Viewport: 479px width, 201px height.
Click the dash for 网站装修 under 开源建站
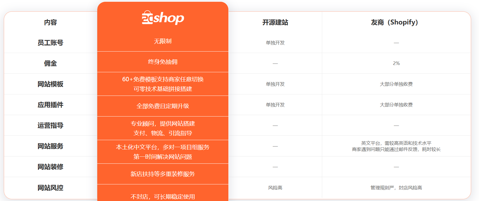click(275, 167)
